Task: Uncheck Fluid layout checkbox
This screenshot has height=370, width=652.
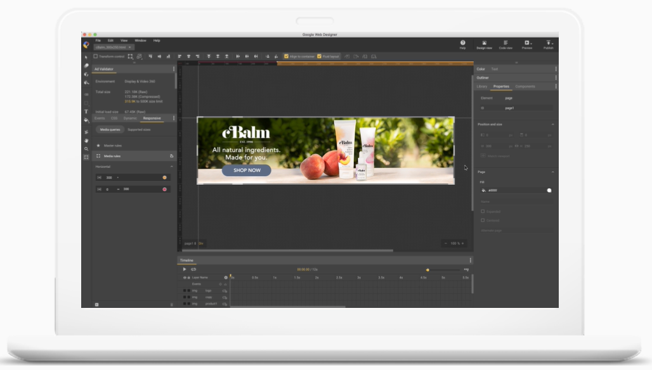Action: pyautogui.click(x=320, y=56)
